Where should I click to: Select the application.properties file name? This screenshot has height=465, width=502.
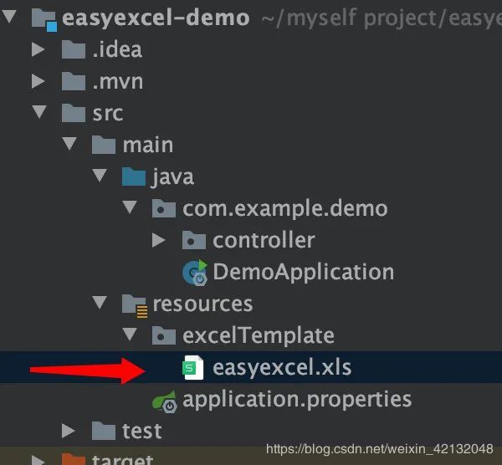(297, 400)
